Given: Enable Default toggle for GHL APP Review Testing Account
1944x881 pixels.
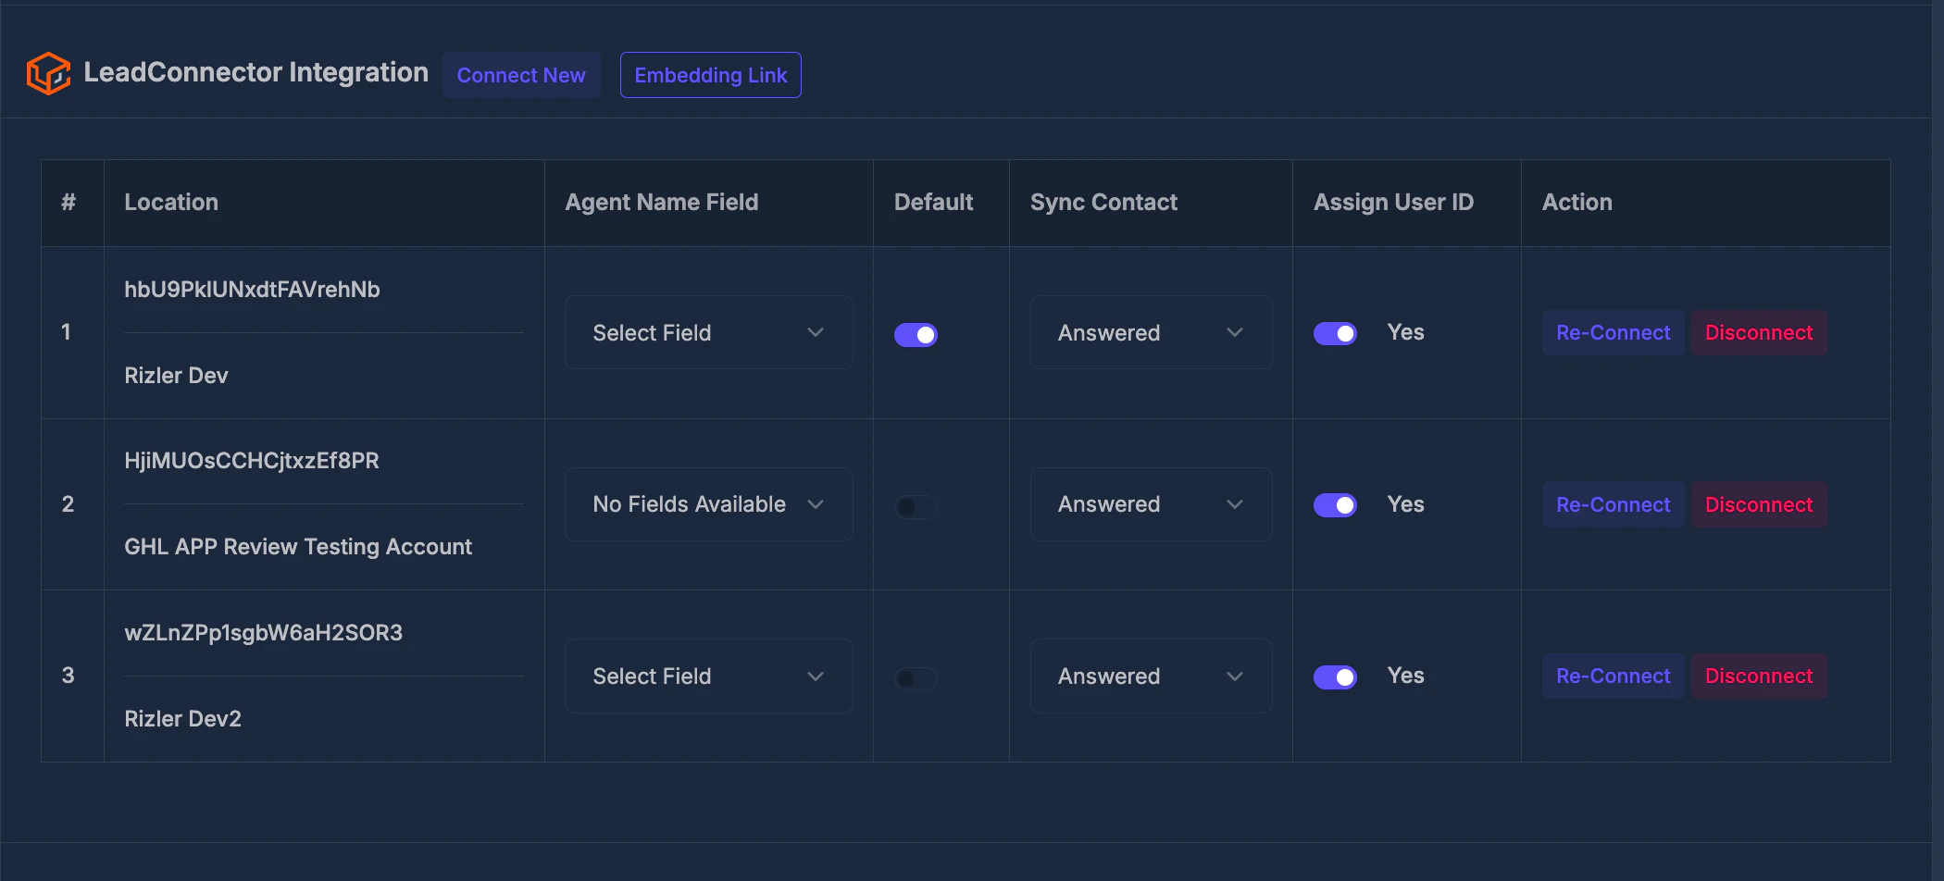Looking at the screenshot, I should tap(916, 506).
